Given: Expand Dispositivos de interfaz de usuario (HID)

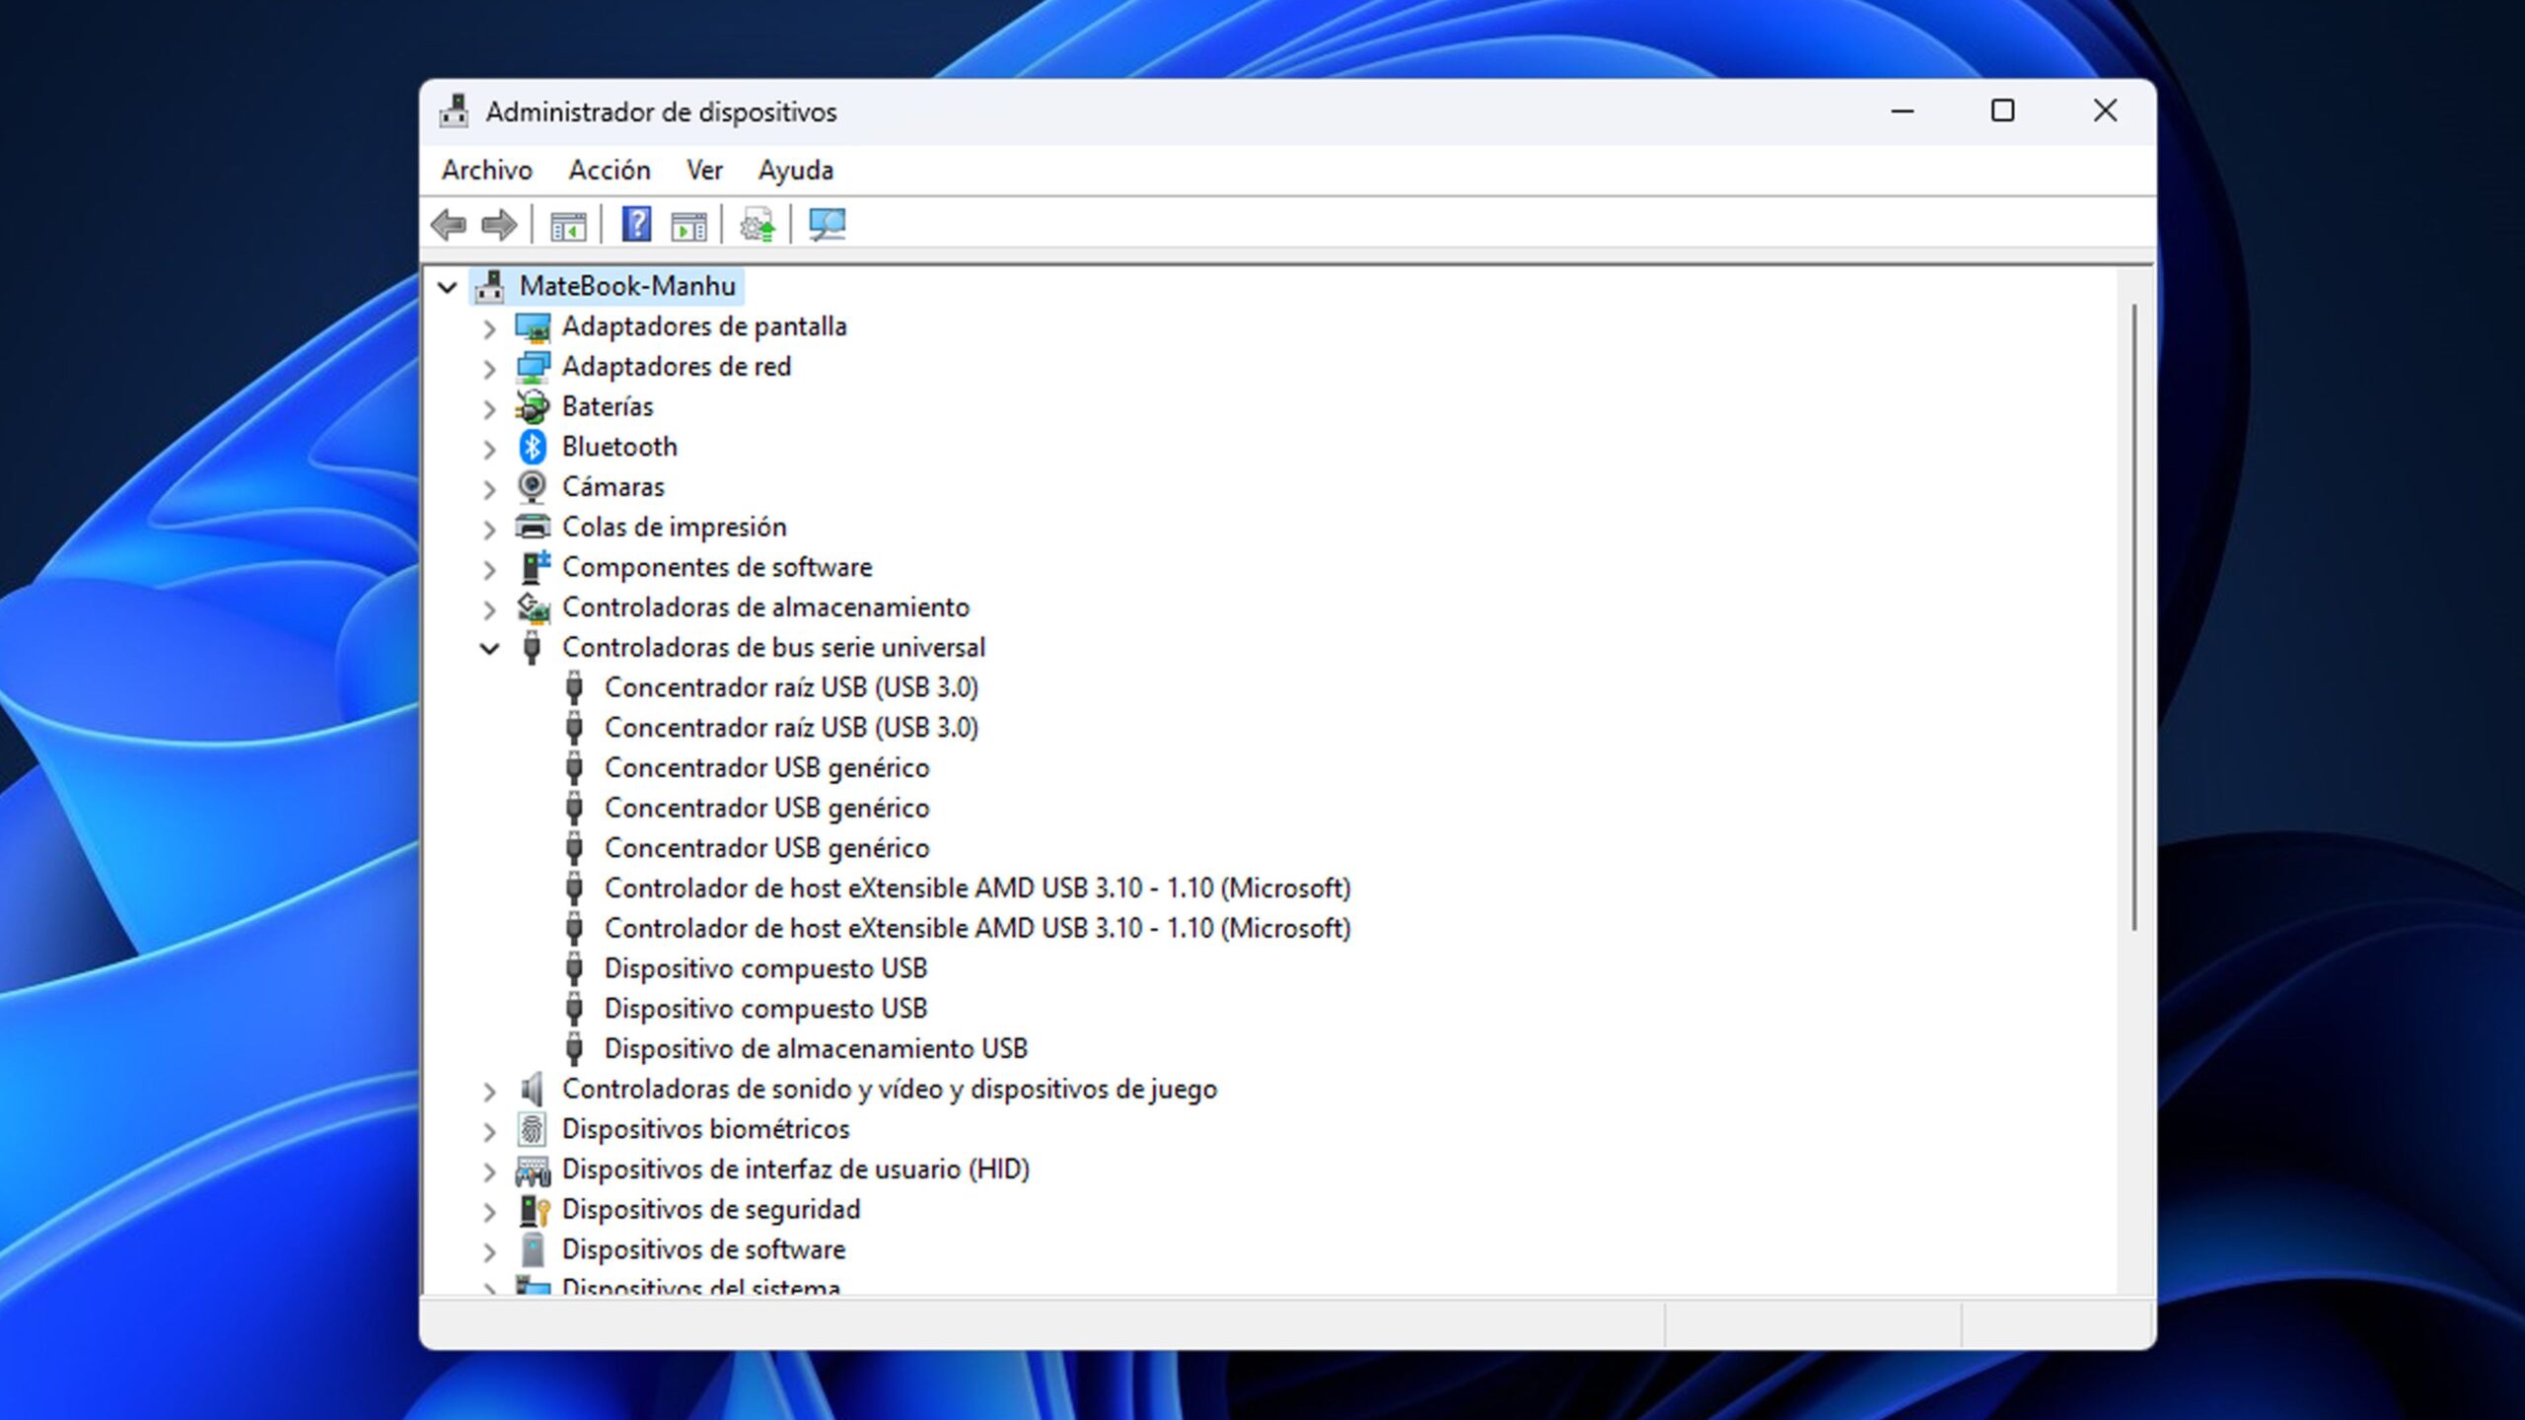Looking at the screenshot, I should (489, 1171).
